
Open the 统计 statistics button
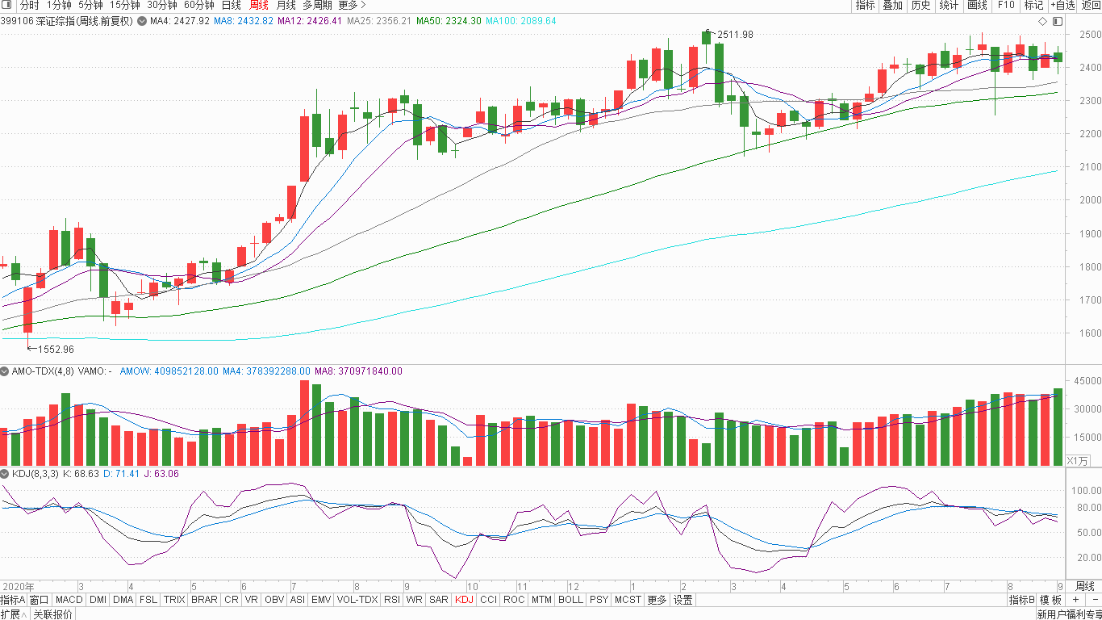(949, 5)
